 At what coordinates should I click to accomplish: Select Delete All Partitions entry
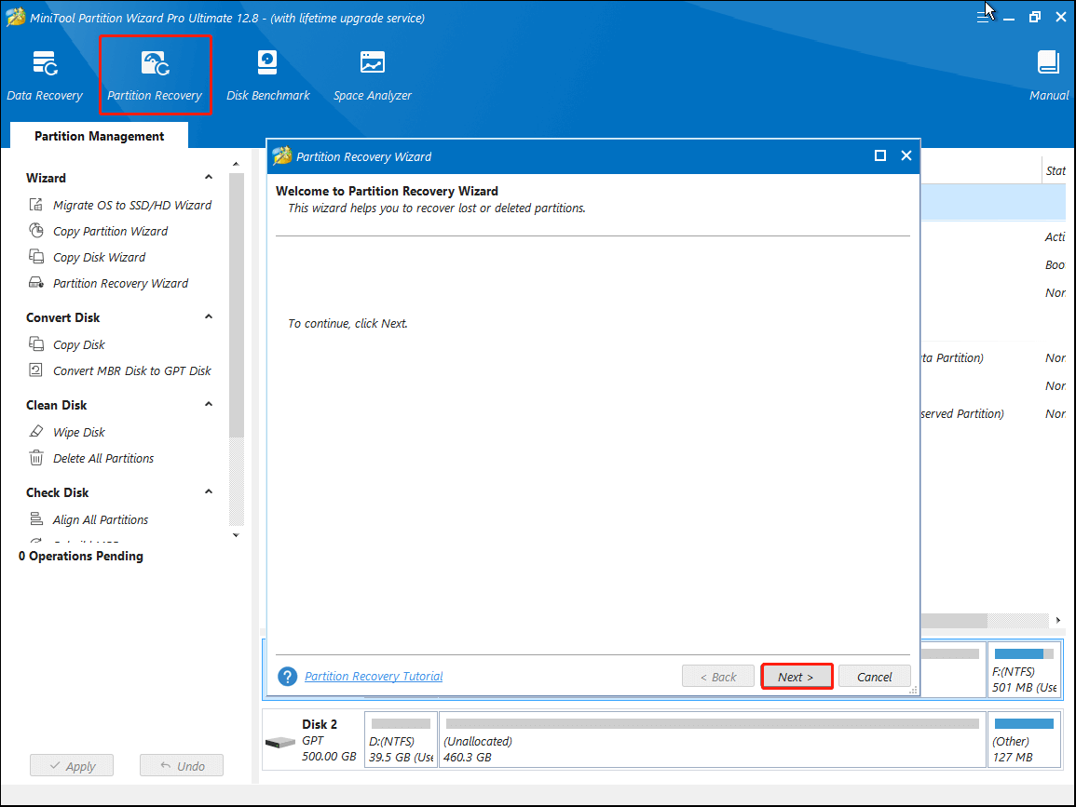[103, 458]
